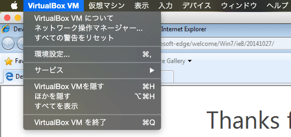The height and width of the screenshot is (137, 291).
Task: Quit via VirtualBox VM を終了
Action: pyautogui.click(x=92, y=122)
